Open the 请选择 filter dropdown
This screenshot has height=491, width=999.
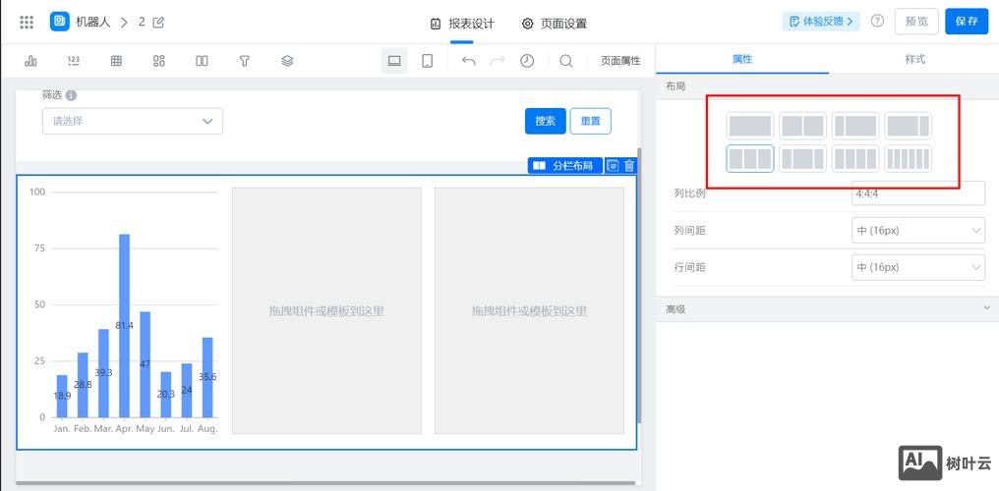tap(133, 121)
